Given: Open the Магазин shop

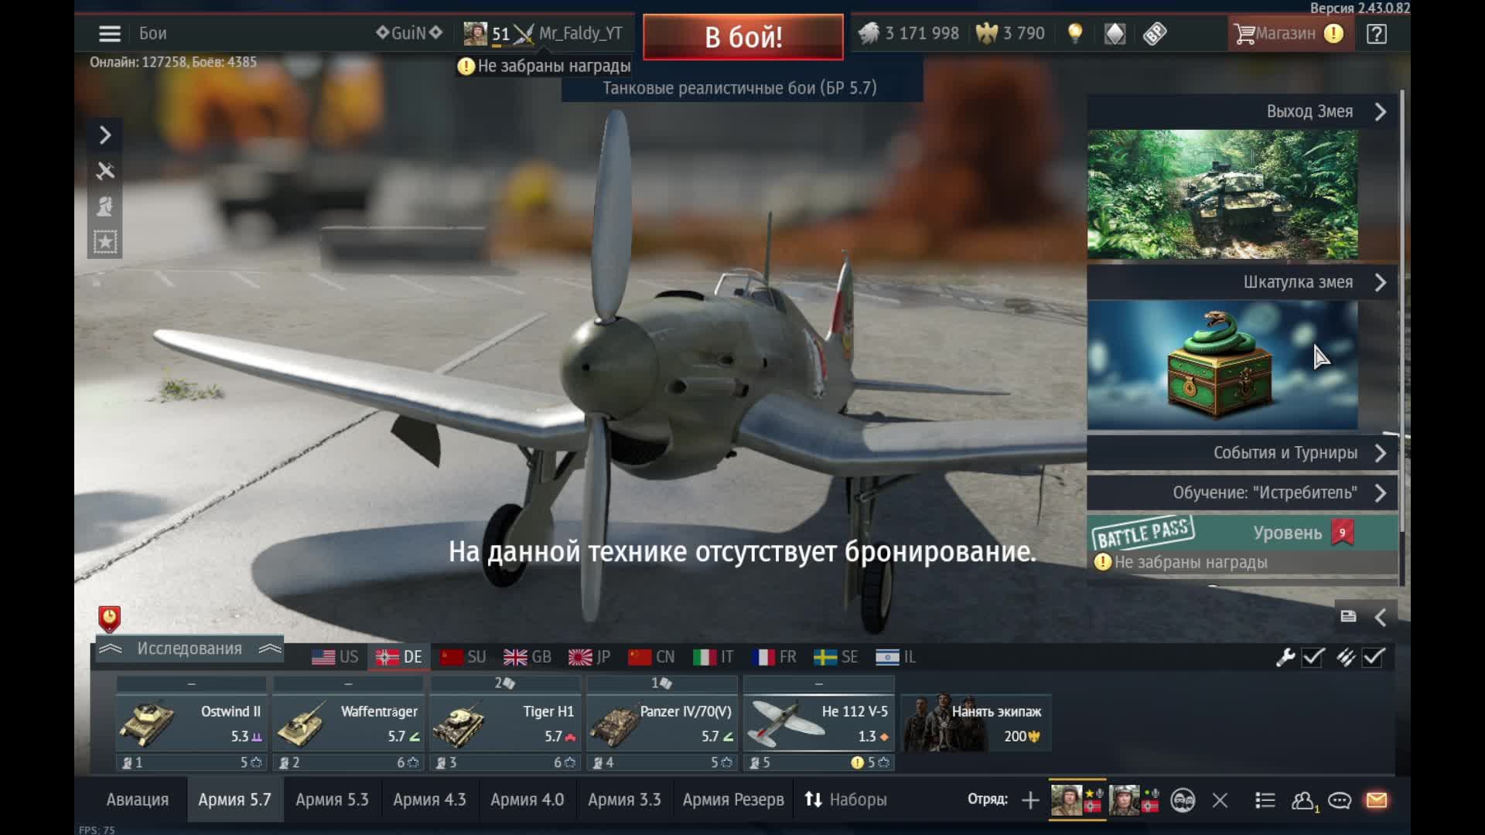Looking at the screenshot, I should pos(1290,33).
